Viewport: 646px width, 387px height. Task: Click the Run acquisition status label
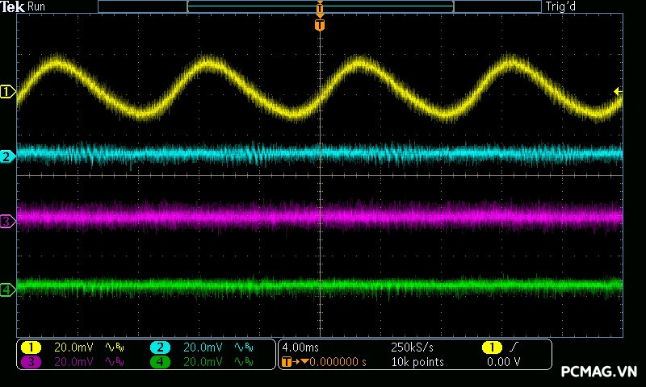click(37, 6)
